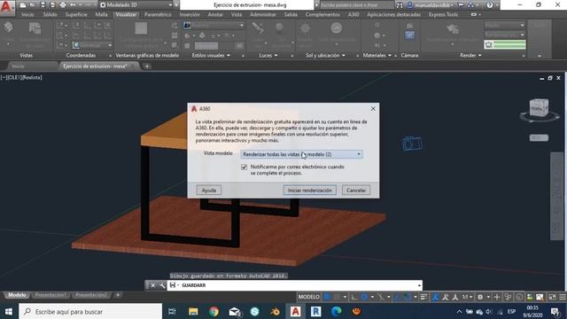Click the MODELO status bar button

308,297
